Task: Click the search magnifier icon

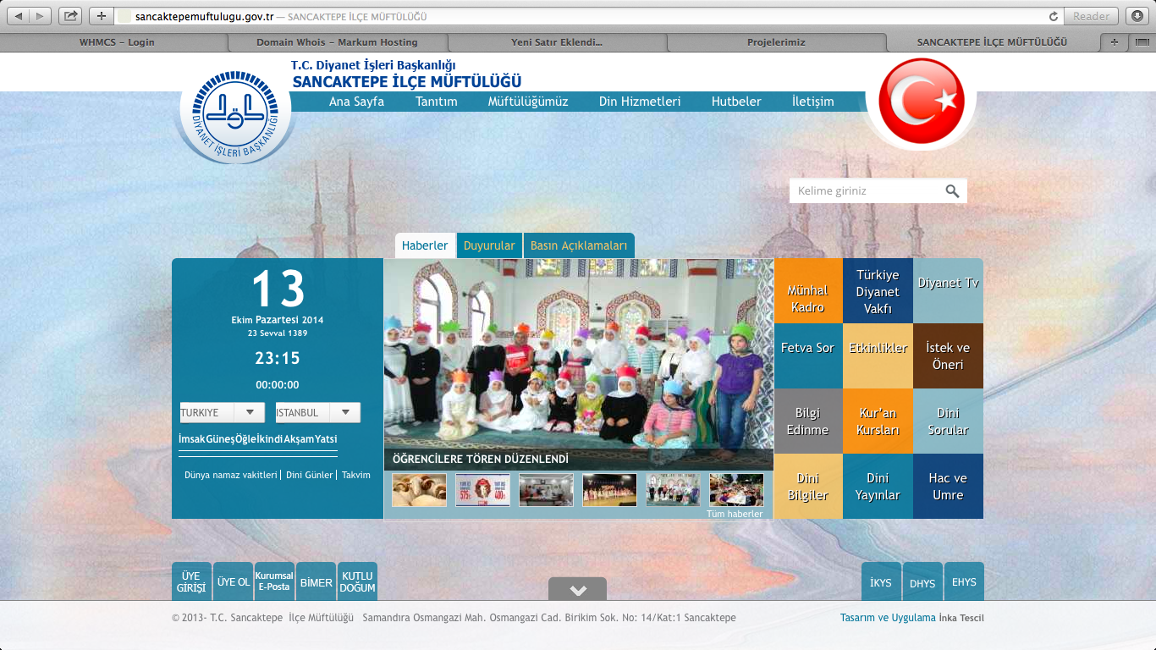Action: [x=952, y=191]
